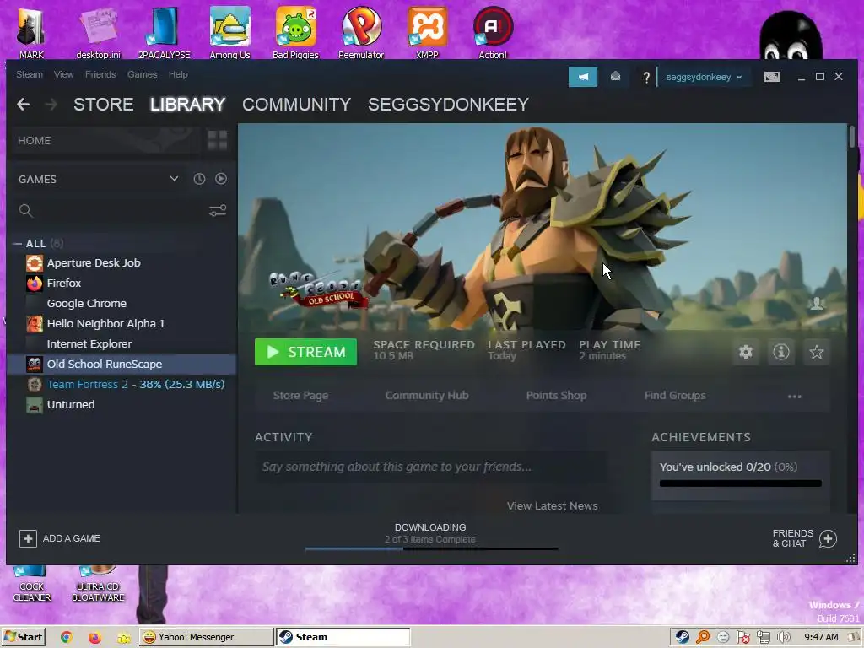Open the SEGGSYDONKEEY profile tab
The image size is (864, 648).
[x=449, y=104]
